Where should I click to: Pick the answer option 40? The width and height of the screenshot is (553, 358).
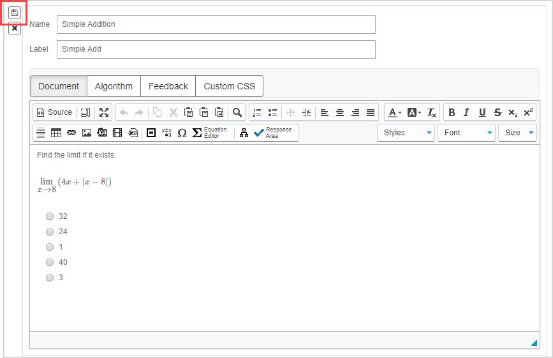tap(50, 262)
